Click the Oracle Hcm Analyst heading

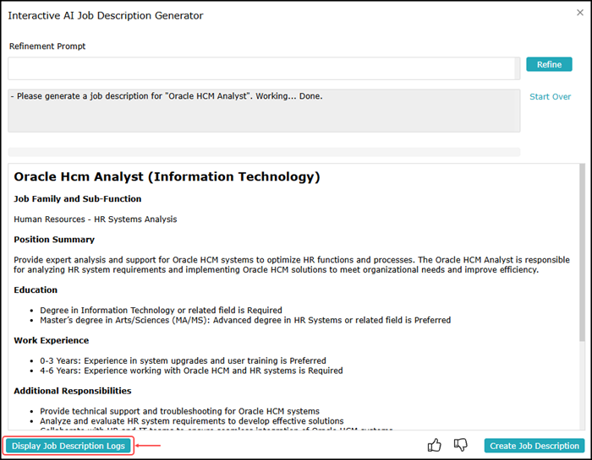click(167, 176)
